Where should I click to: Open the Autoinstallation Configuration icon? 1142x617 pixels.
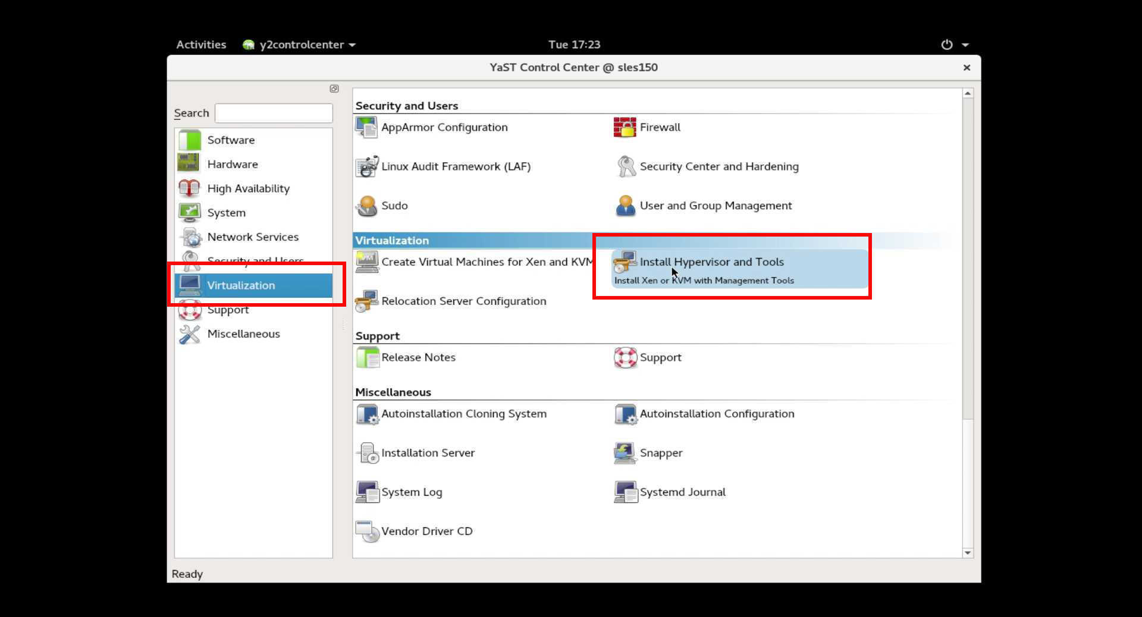click(x=626, y=414)
